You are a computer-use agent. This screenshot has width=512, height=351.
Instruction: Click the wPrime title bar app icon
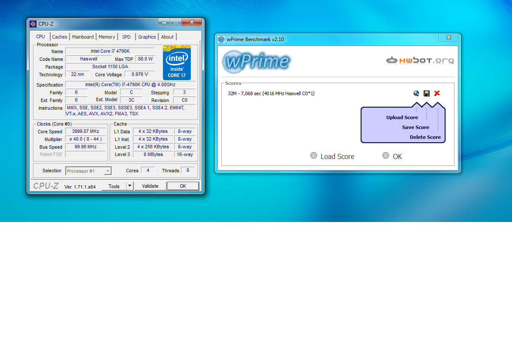point(221,39)
